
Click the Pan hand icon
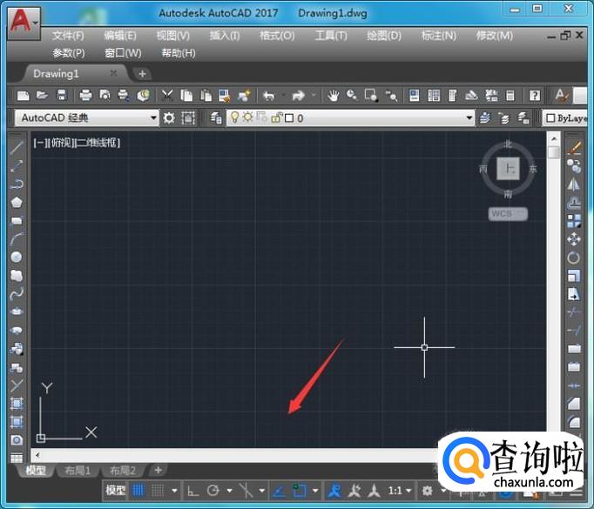click(333, 96)
